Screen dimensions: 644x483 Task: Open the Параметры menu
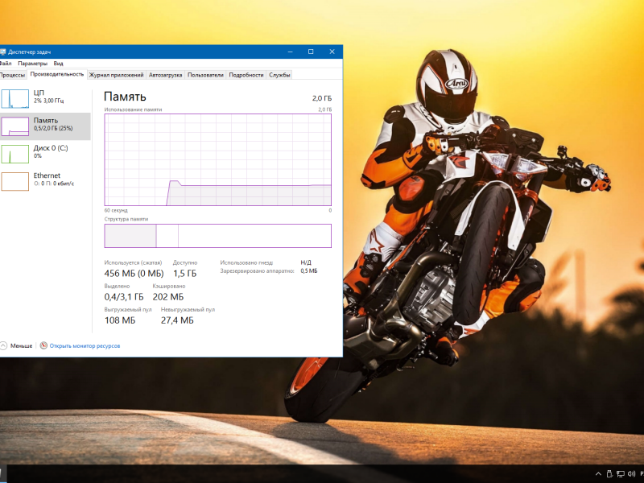32,64
